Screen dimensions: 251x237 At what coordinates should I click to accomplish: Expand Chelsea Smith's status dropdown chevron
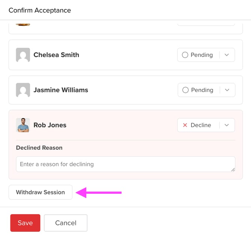(227, 55)
